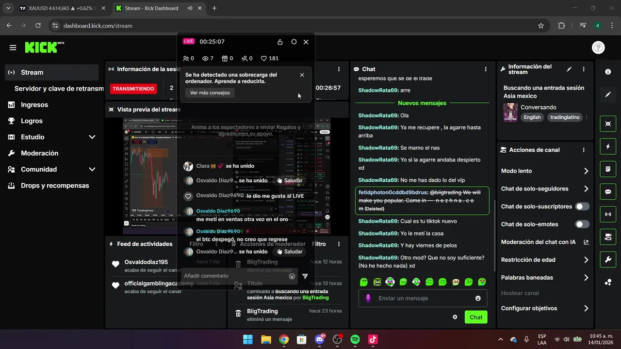This screenshot has width=621, height=349.
Task: Open chat settings gear icon
Action: pyautogui.click(x=455, y=317)
